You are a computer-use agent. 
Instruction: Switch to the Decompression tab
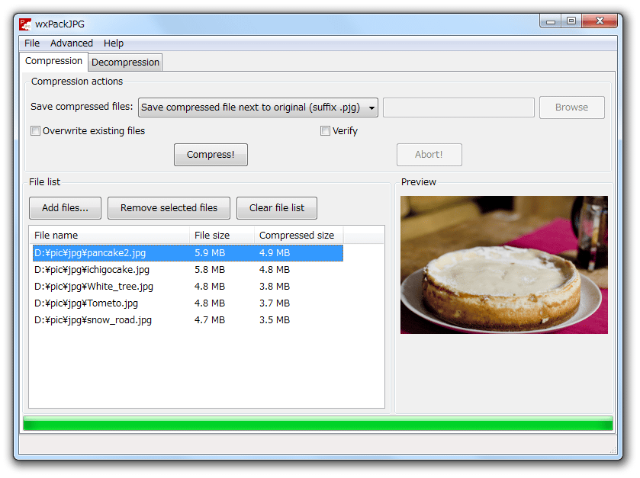[125, 63]
